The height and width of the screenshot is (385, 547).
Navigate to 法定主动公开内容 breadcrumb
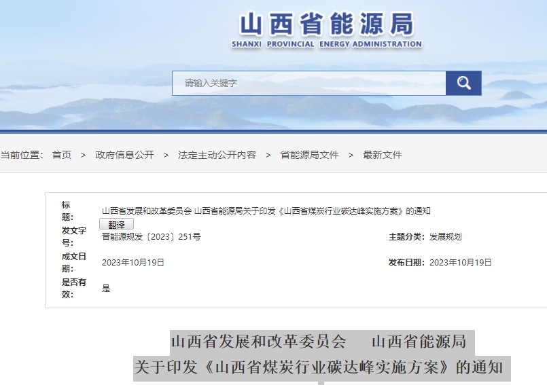click(x=217, y=155)
